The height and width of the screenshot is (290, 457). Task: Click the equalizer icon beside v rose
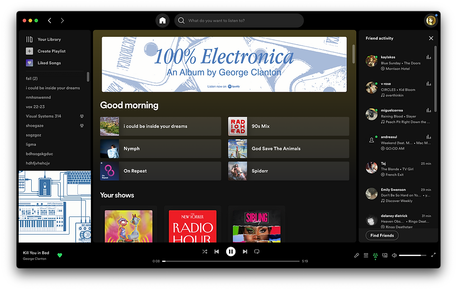tap(429, 84)
